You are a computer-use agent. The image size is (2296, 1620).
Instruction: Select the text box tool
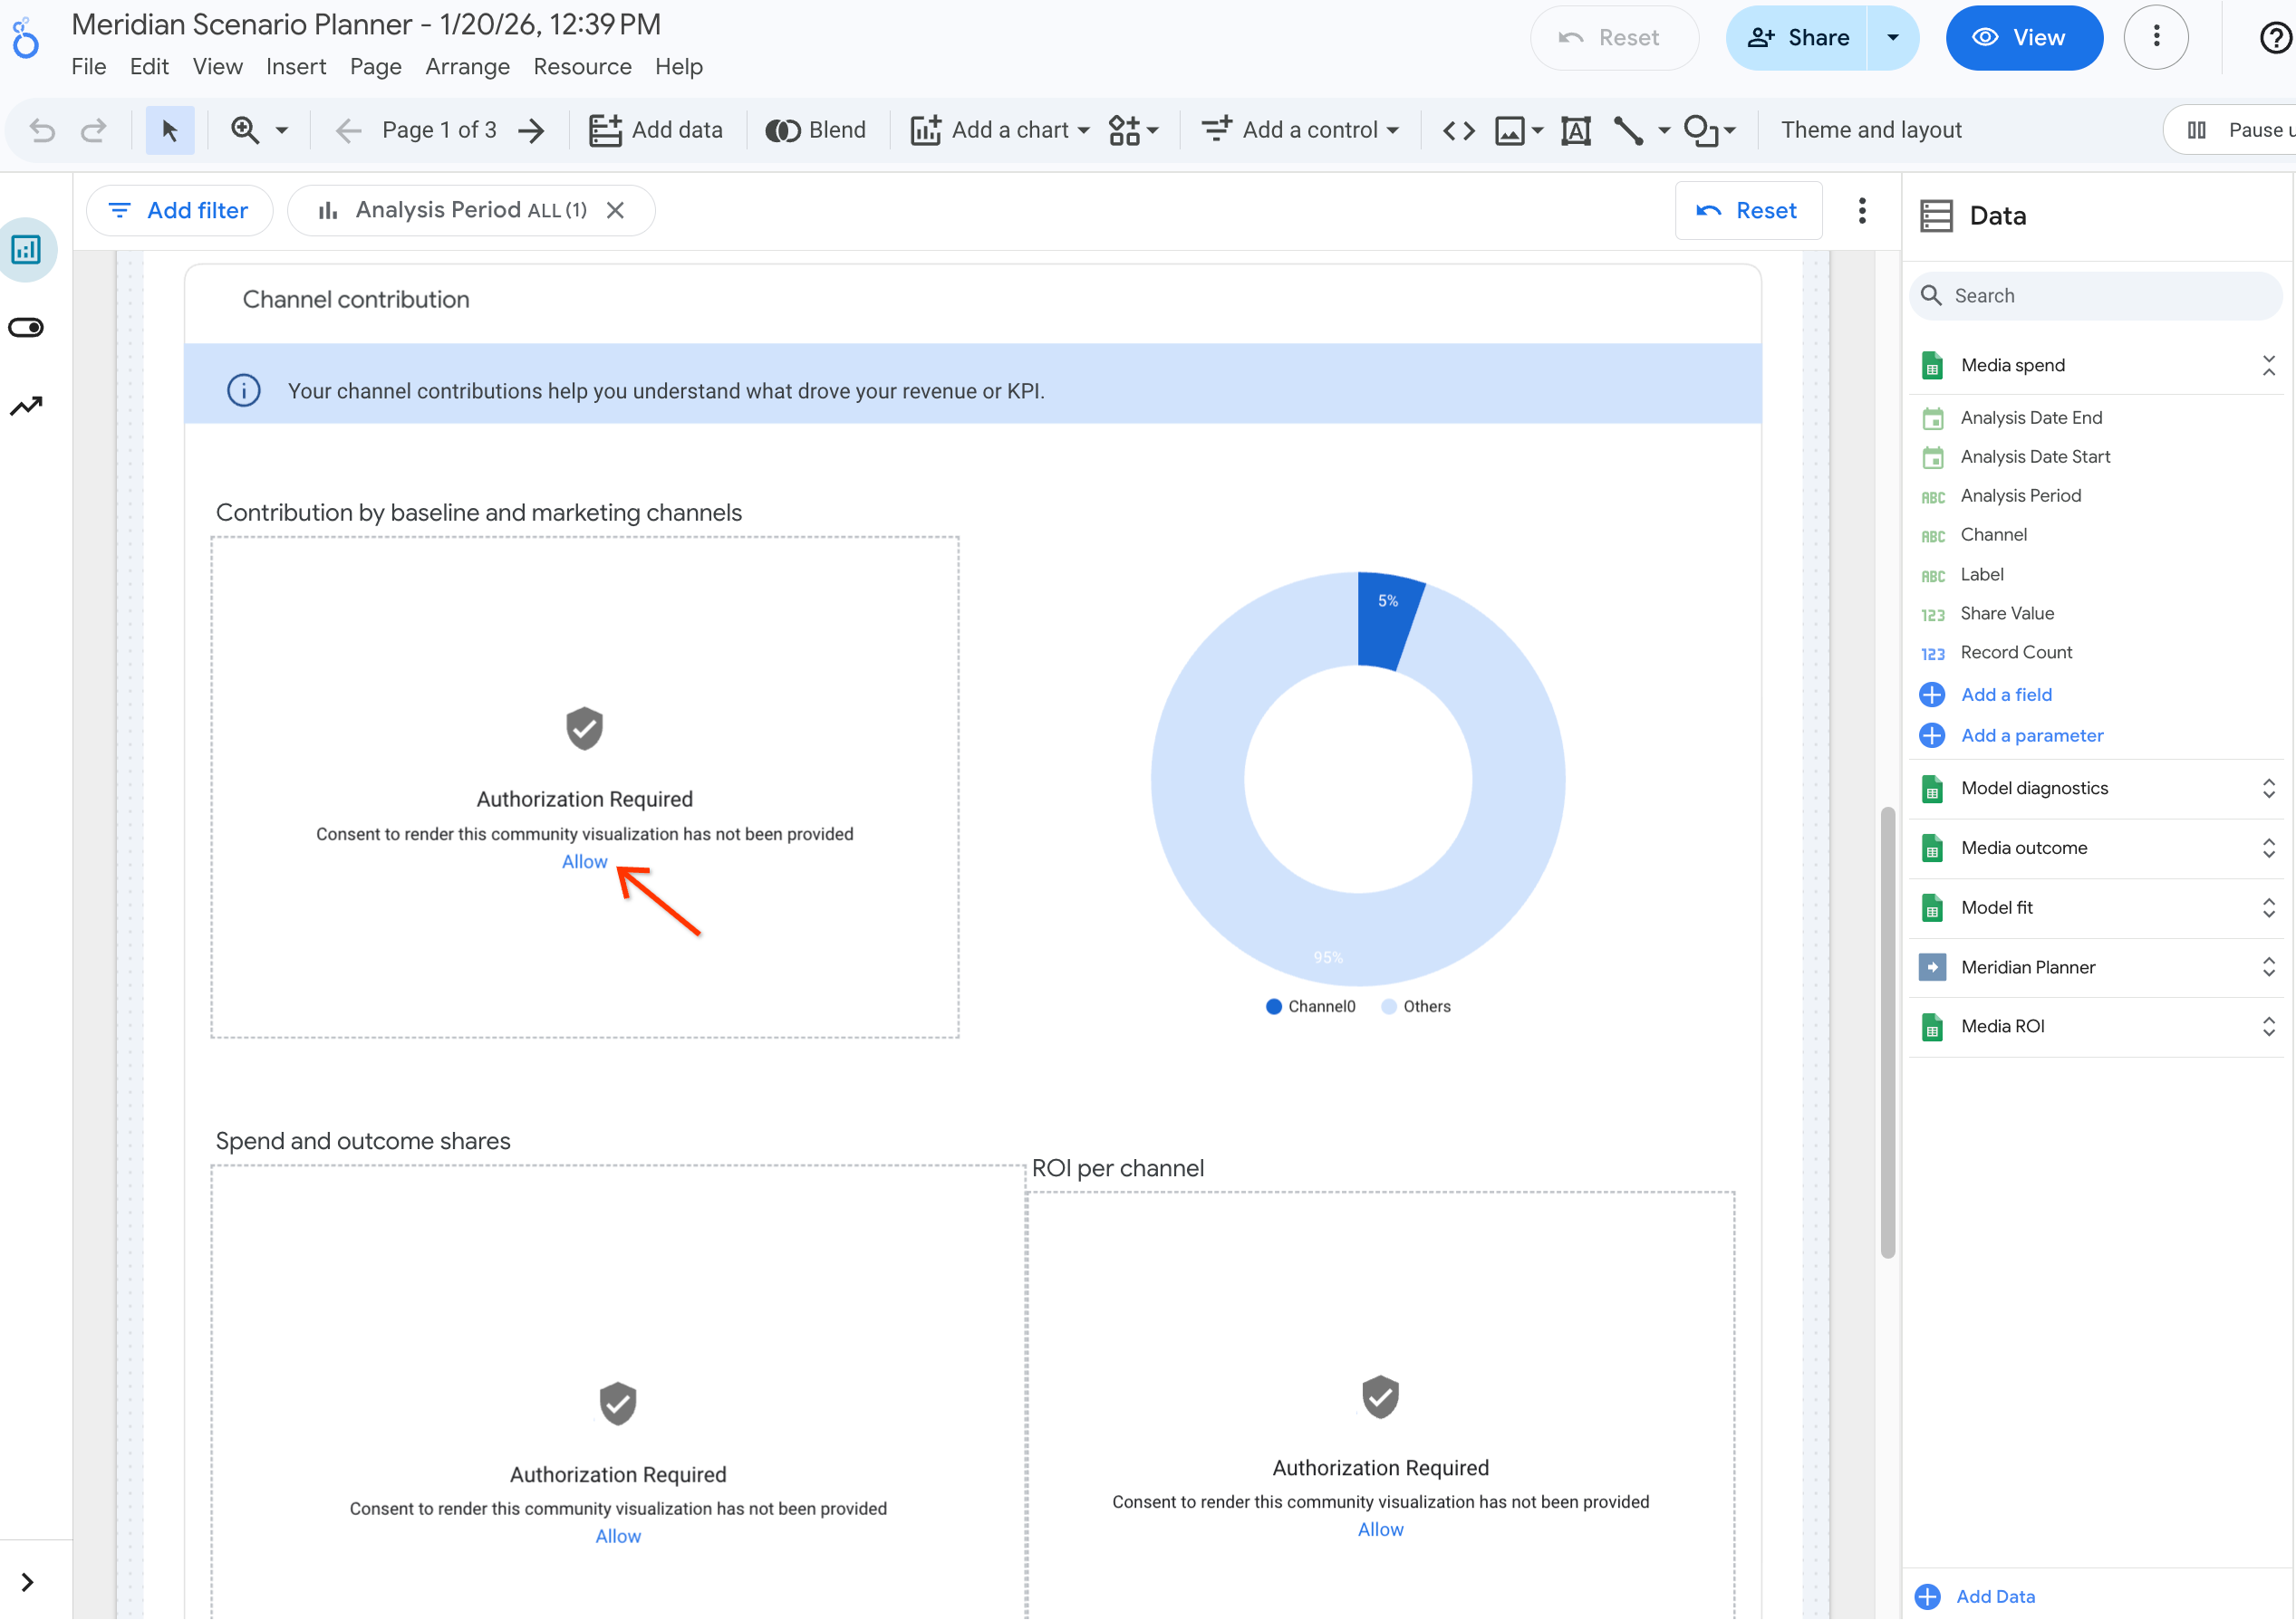coord(1576,129)
